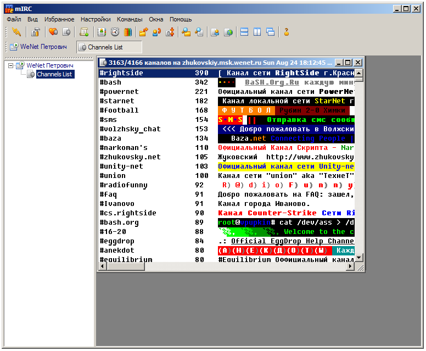The height and width of the screenshot is (351, 426).
Task: Select the #bash.org channel row
Action: pyautogui.click(x=226, y=222)
